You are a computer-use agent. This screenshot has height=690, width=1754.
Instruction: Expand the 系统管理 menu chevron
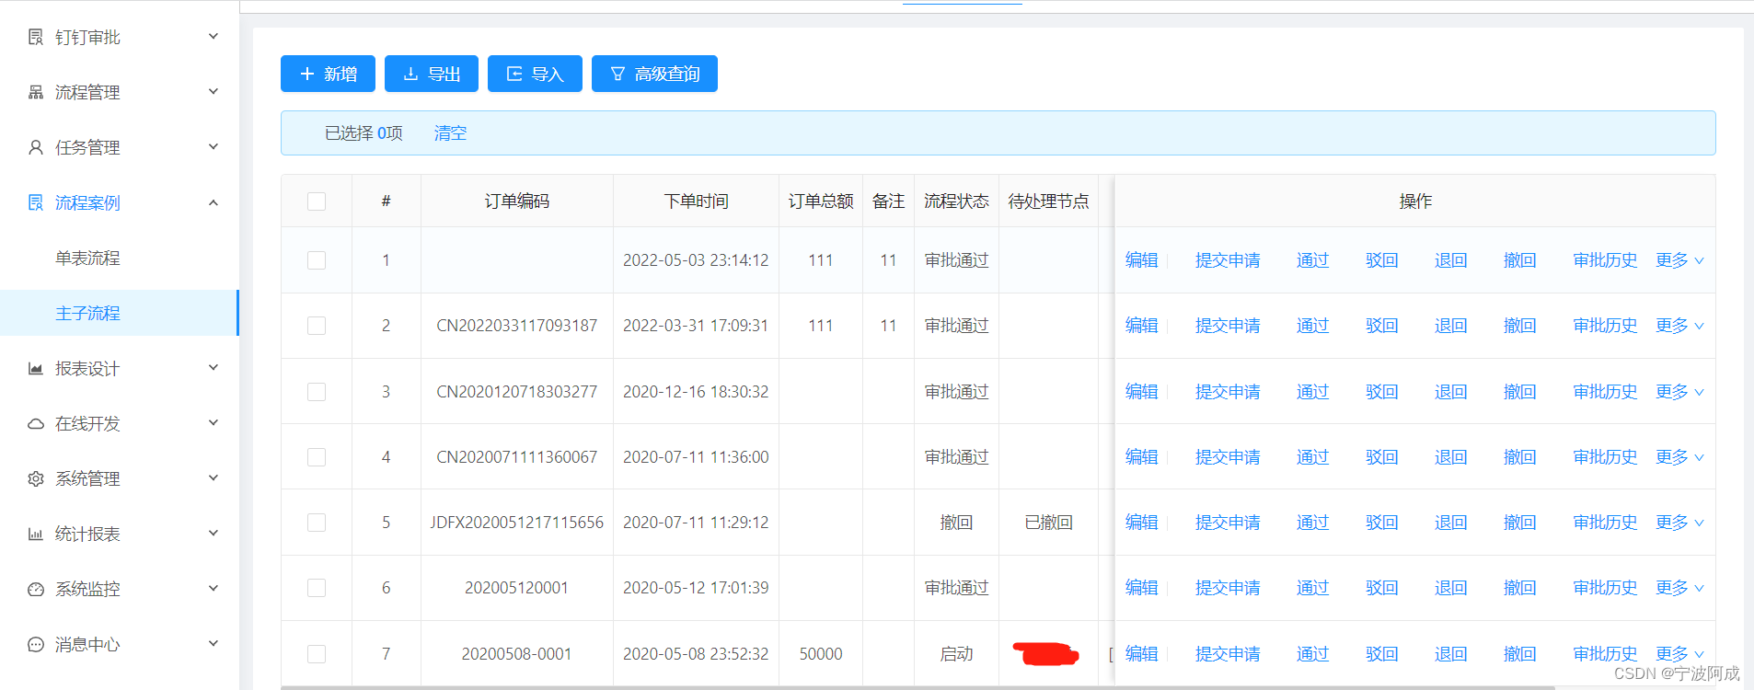[213, 478]
